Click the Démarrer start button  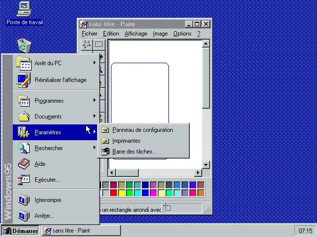pyautogui.click(x=20, y=231)
